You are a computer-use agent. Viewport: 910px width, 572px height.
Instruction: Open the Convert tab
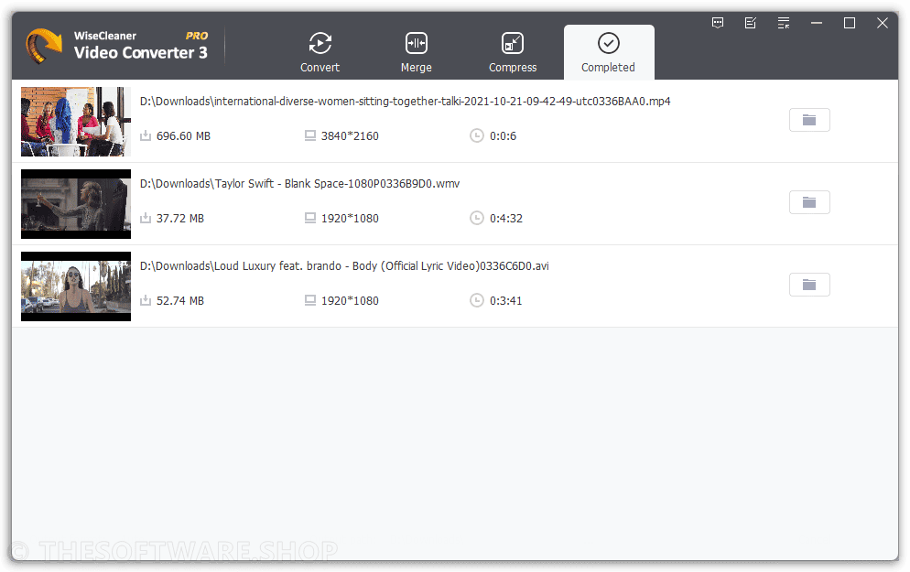click(x=320, y=52)
